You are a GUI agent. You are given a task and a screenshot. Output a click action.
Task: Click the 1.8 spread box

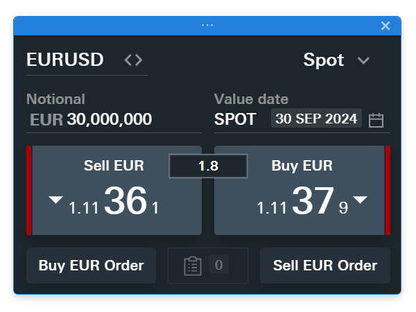click(x=208, y=166)
